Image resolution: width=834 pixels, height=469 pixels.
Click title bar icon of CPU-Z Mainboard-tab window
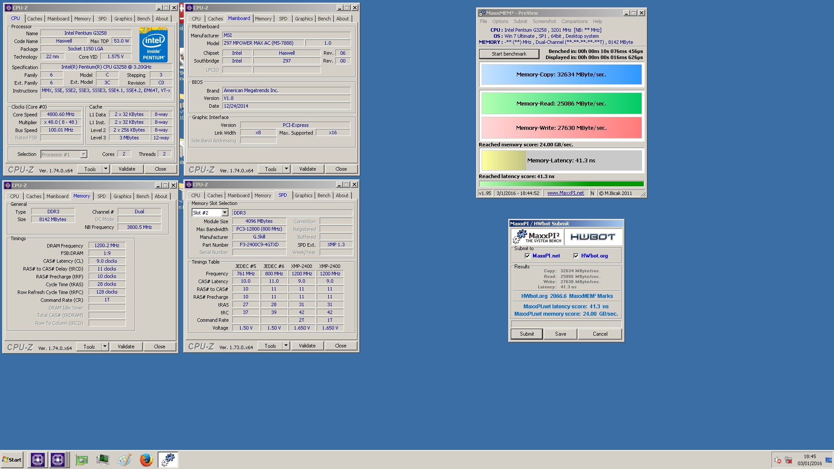[x=189, y=8]
